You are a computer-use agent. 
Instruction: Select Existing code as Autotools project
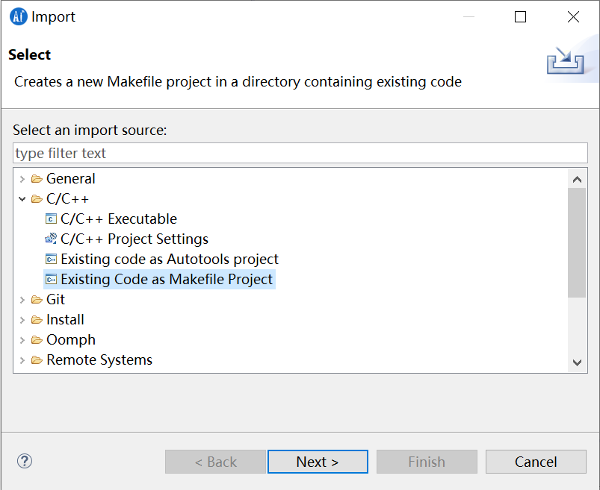coord(169,260)
